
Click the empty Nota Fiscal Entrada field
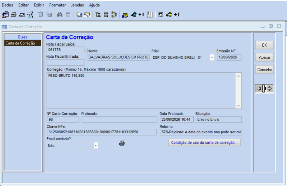point(65,63)
